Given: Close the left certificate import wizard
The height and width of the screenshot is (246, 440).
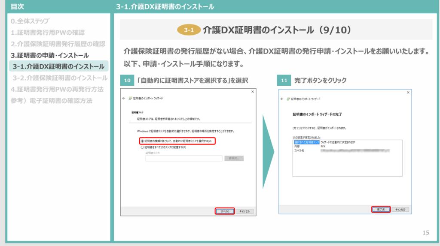Looking at the screenshot, I should [253, 92].
